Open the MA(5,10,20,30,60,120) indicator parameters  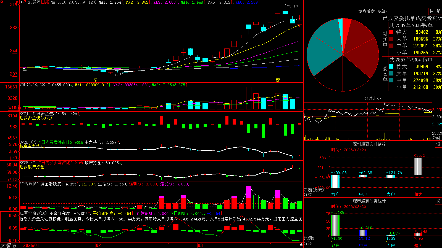coord(73,2)
